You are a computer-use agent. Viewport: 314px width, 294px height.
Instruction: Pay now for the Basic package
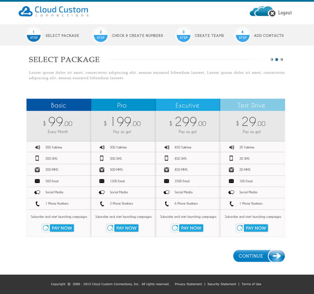(x=58, y=228)
